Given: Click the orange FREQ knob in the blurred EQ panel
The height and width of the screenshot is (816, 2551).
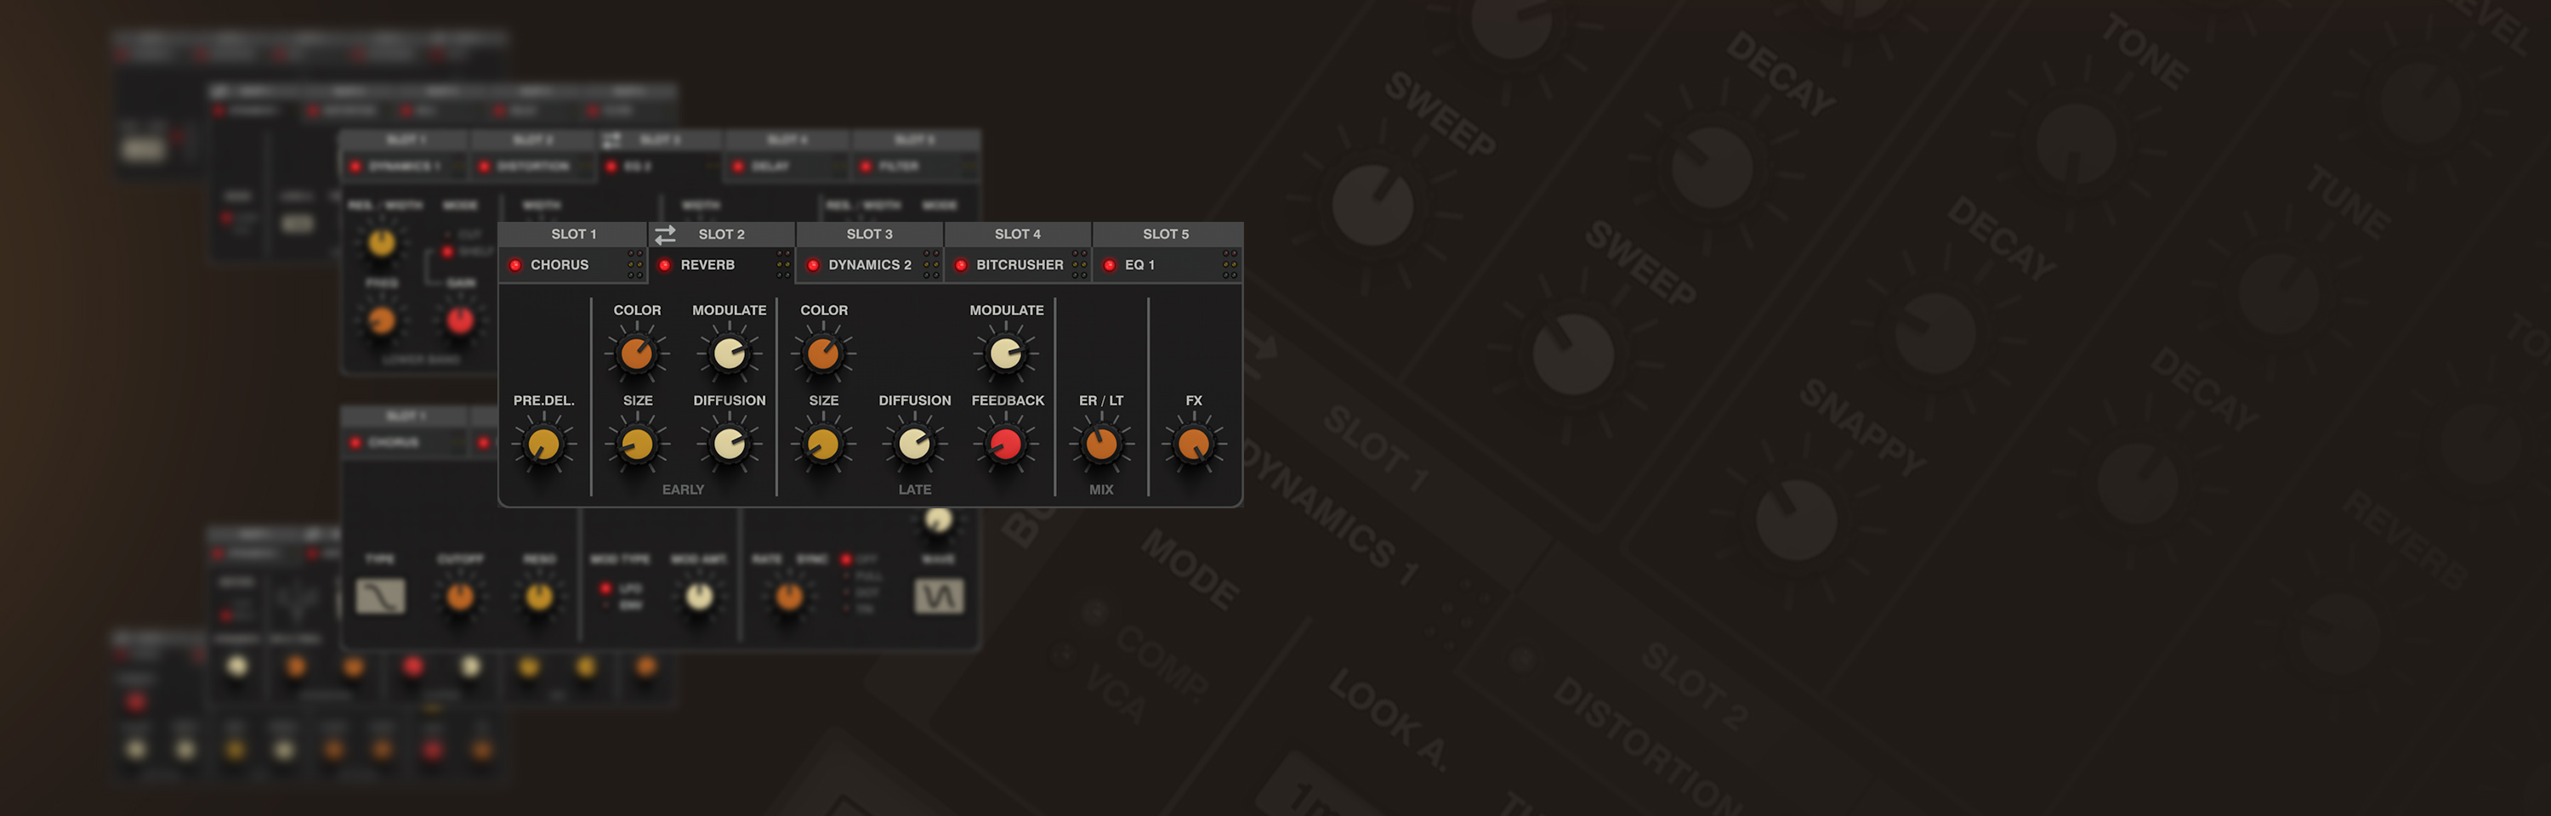Looking at the screenshot, I should 381,320.
